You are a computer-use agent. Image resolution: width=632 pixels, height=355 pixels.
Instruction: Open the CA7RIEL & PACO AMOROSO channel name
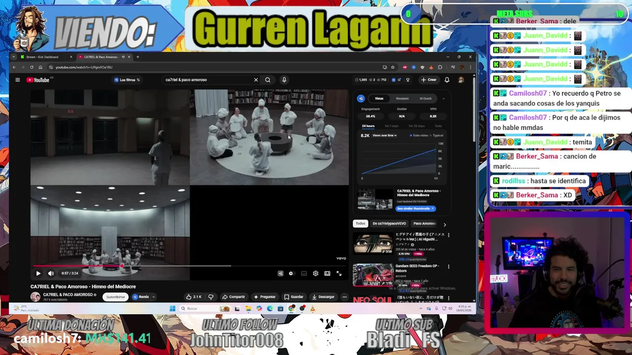click(68, 295)
